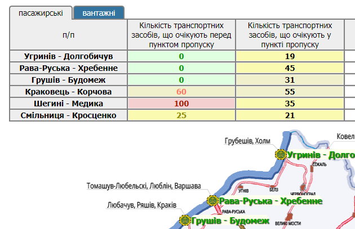This screenshot has height=229, width=355.
Task: Click Краковець - Корчова row label
Action: click(x=69, y=92)
